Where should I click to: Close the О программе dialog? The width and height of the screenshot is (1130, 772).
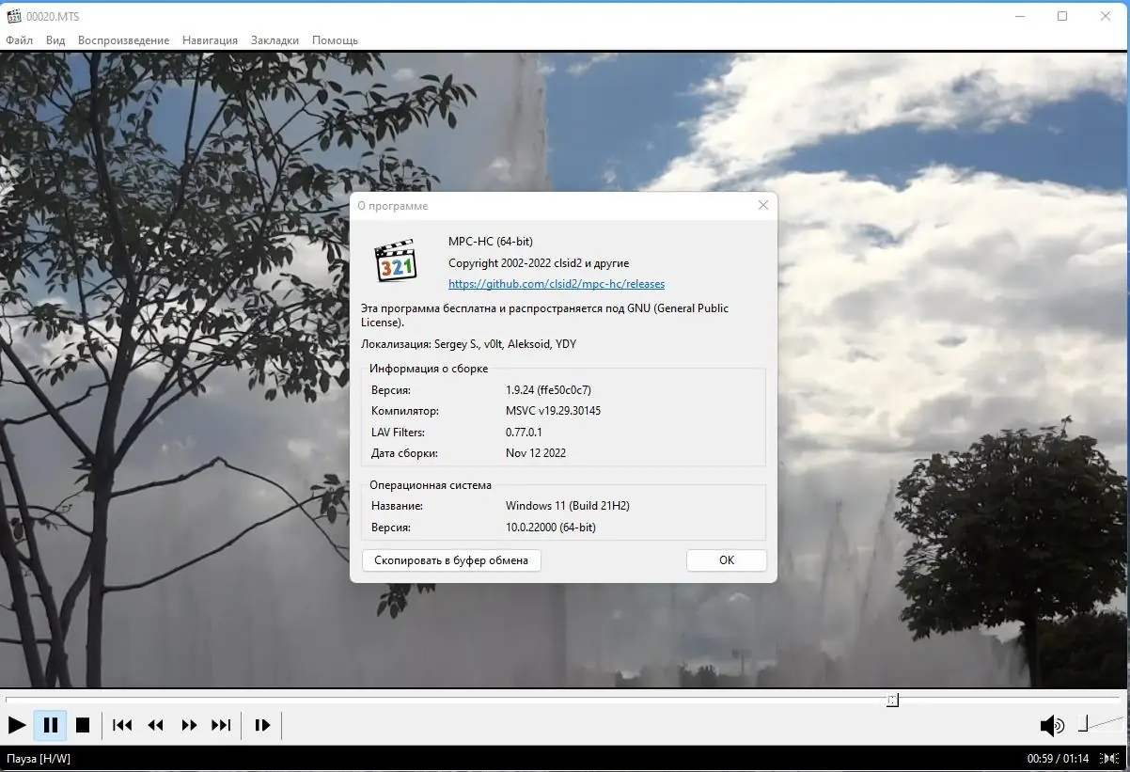pos(762,205)
